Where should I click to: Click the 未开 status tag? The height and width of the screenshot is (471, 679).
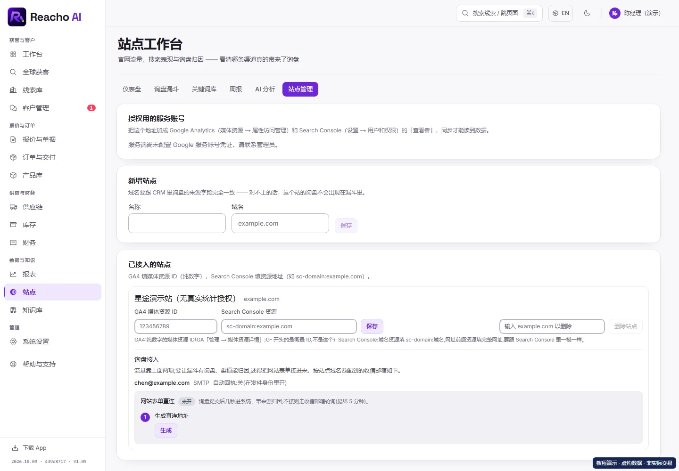coord(187,402)
